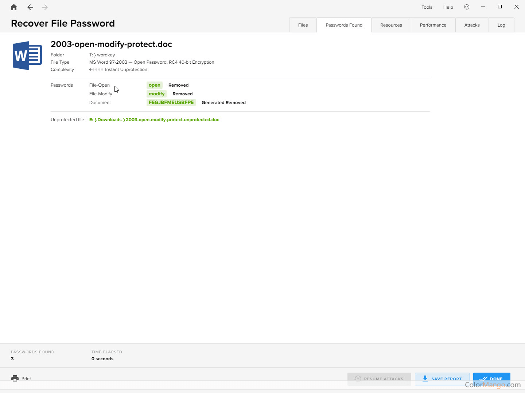Open the Resources tab

tap(391, 25)
